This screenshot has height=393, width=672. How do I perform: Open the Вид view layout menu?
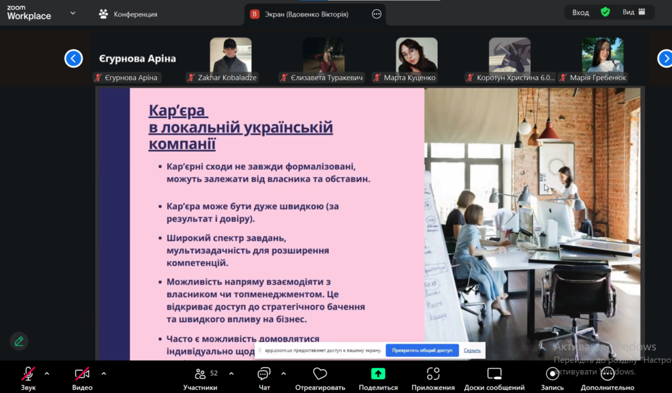click(x=634, y=12)
